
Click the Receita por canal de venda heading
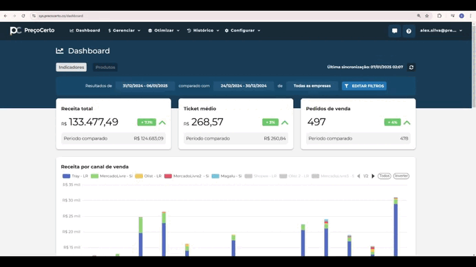tap(95, 167)
